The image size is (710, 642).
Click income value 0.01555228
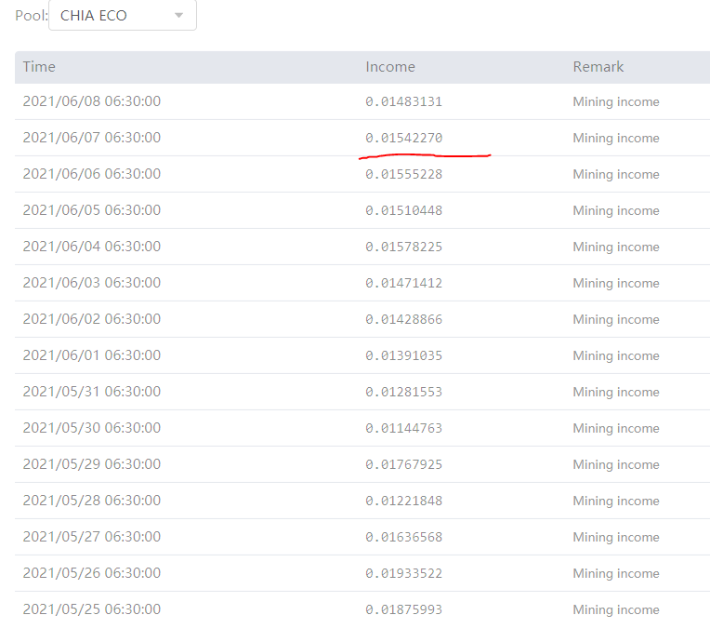point(404,174)
